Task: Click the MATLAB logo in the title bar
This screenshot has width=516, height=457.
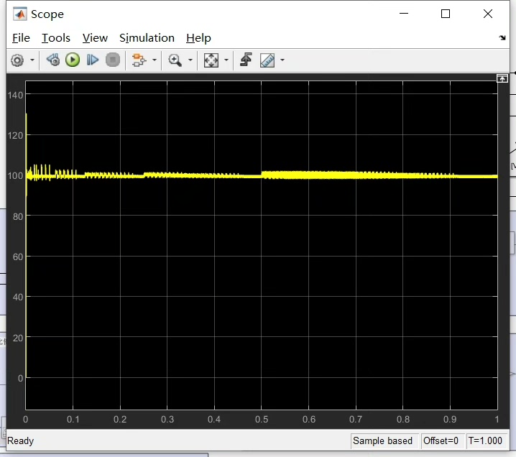Action: pyautogui.click(x=19, y=14)
